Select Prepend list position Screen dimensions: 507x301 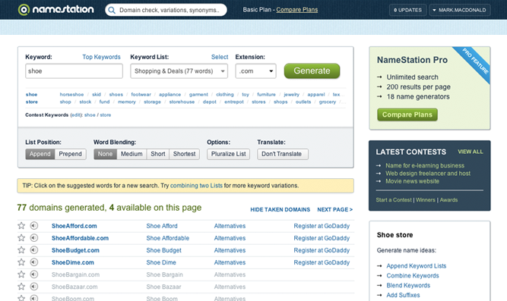(71, 154)
